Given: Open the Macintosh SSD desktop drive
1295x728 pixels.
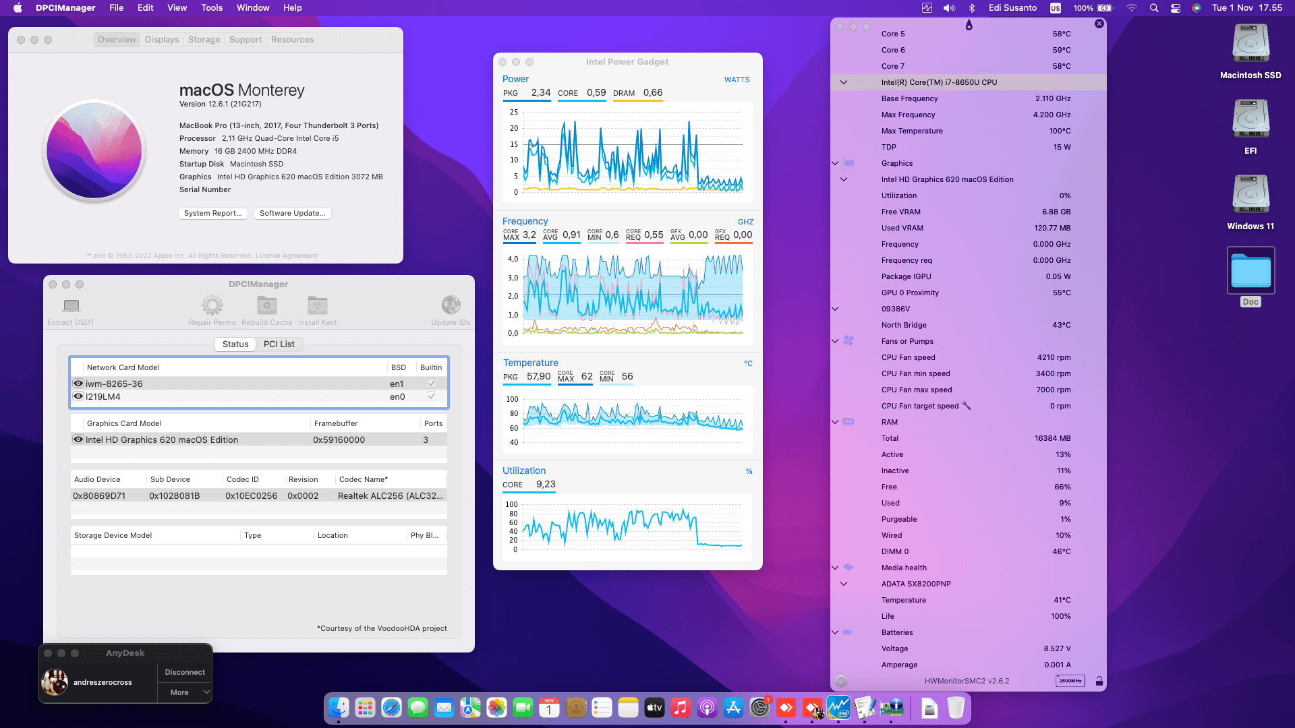Looking at the screenshot, I should (1250, 44).
